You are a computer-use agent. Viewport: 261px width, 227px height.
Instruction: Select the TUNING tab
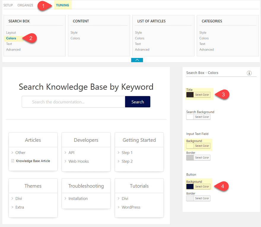(62, 5)
